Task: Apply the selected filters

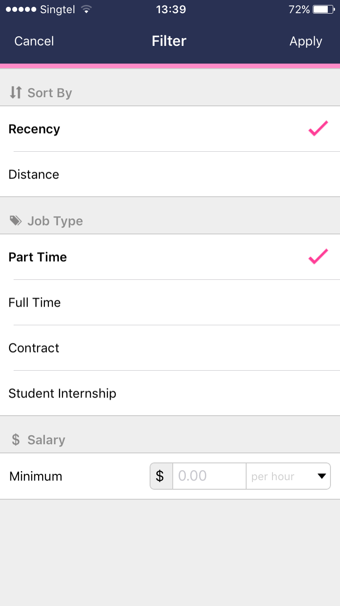Action: [306, 41]
